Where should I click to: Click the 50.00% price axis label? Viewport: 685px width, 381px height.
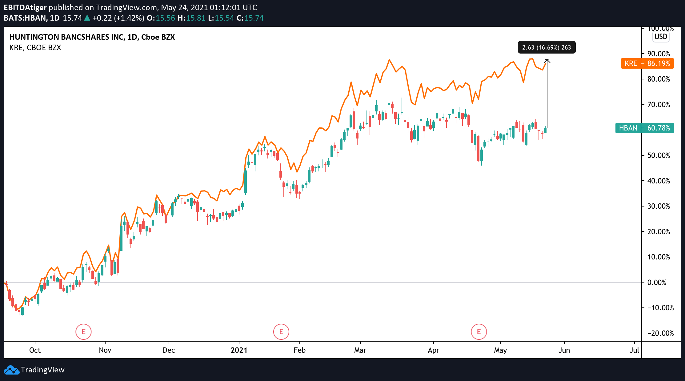[659, 155]
